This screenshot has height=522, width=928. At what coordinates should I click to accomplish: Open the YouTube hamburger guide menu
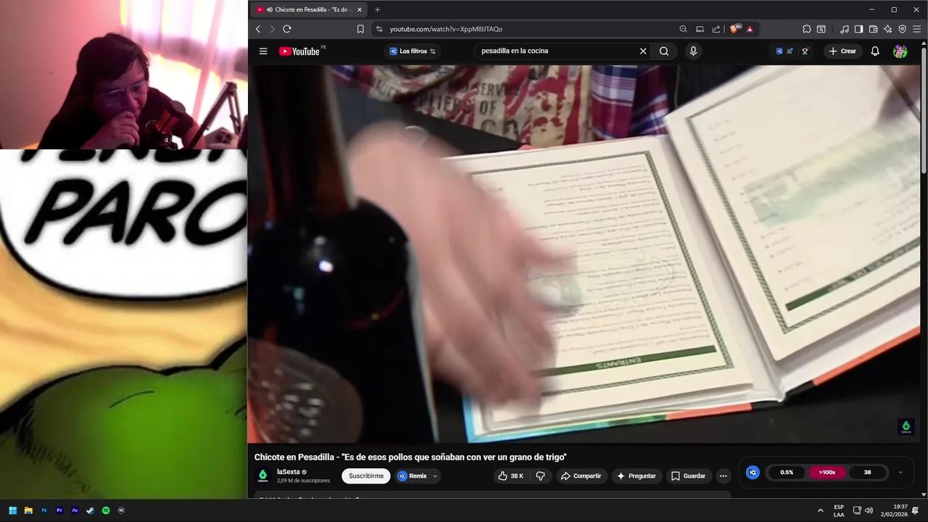click(x=263, y=51)
